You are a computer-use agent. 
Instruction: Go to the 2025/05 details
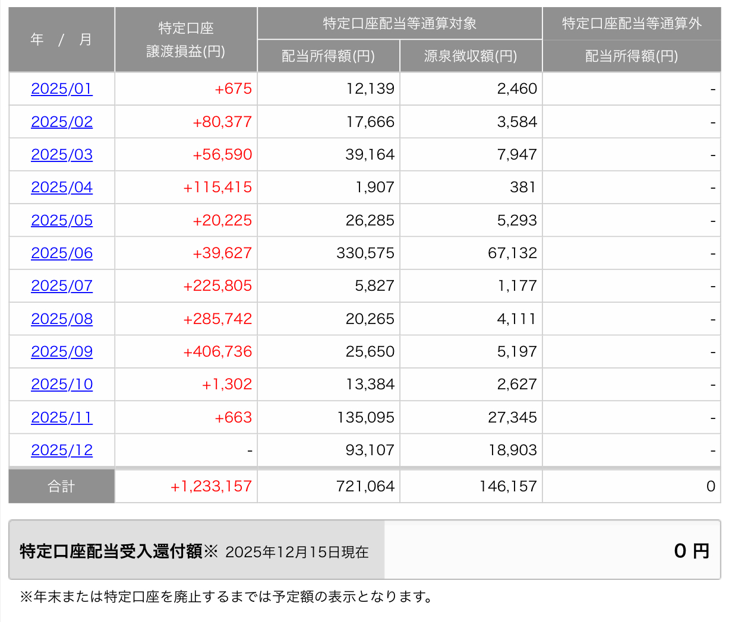tap(62, 221)
